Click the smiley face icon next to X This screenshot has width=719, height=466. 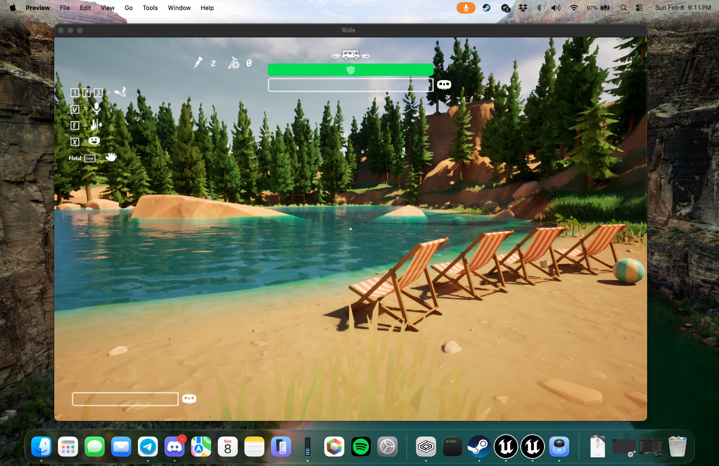[94, 141]
